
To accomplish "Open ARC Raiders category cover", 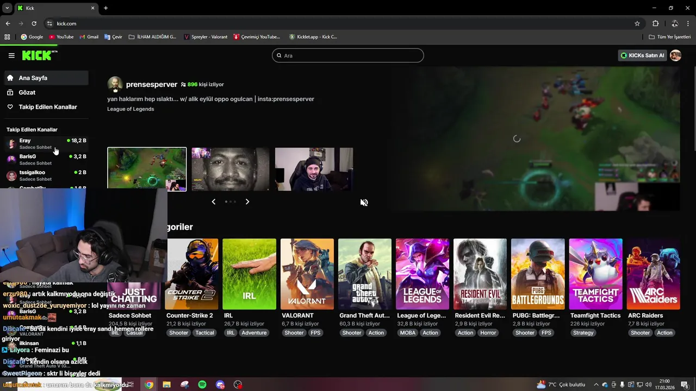I will (653, 274).
